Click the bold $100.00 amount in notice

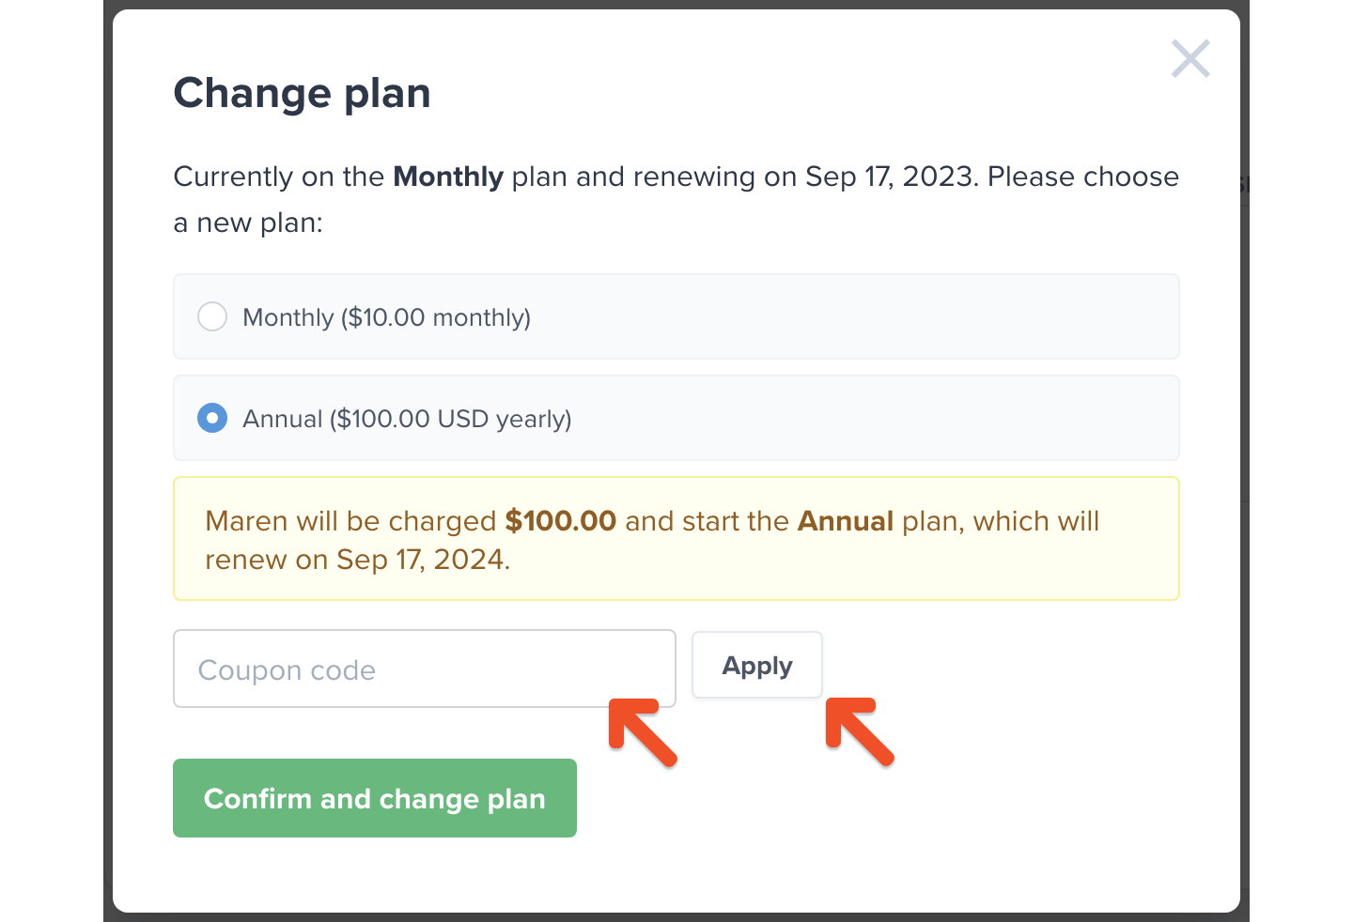pyautogui.click(x=560, y=521)
